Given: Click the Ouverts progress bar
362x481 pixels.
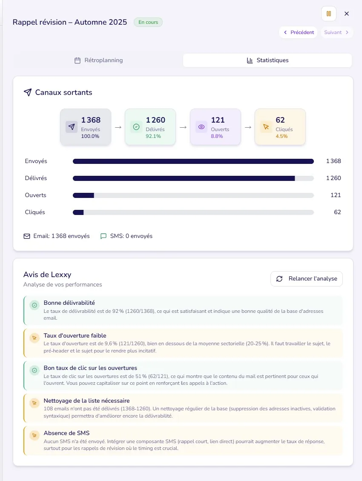Looking at the screenshot, I should click(x=193, y=195).
